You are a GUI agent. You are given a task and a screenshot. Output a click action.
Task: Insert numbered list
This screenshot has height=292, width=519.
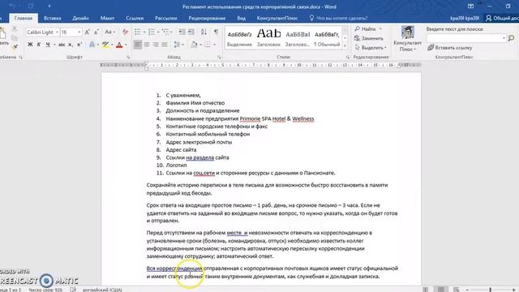152,32
